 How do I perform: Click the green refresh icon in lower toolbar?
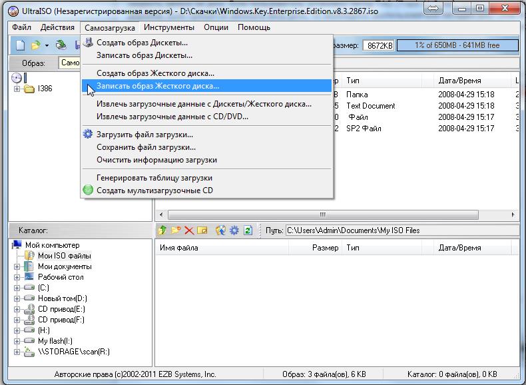pos(248,230)
